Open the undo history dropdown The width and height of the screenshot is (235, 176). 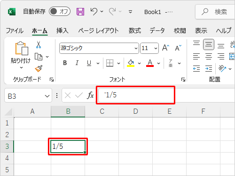(x=102, y=12)
